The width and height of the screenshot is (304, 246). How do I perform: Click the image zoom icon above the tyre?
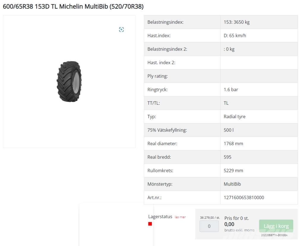[121, 29]
